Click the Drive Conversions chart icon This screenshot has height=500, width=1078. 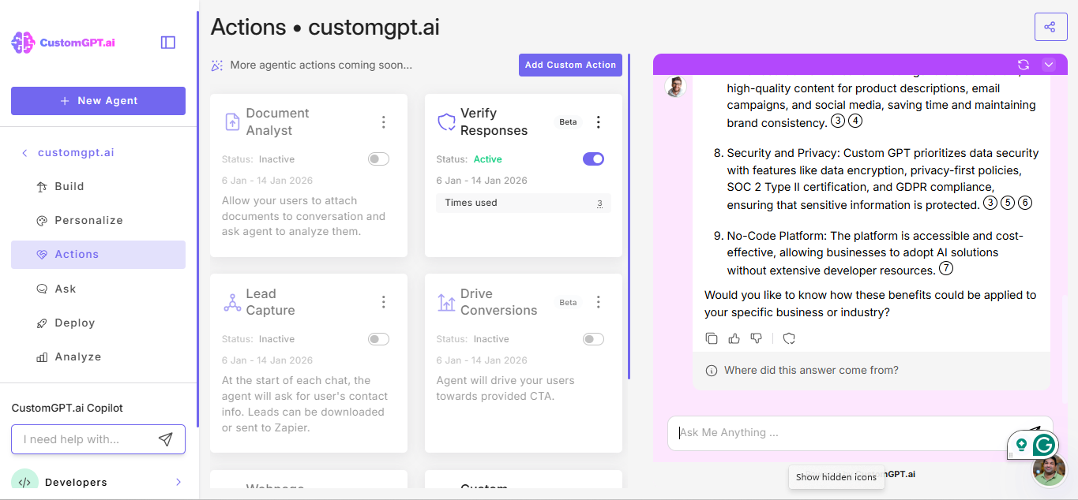446,302
